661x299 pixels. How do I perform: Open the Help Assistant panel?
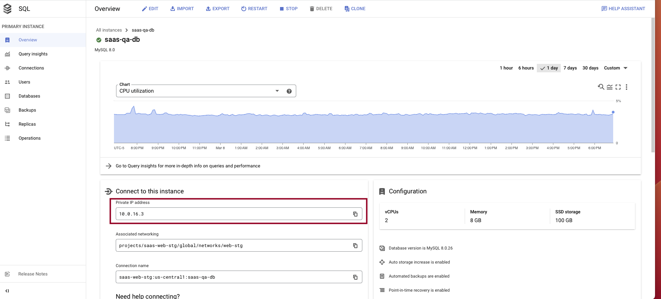623,9
